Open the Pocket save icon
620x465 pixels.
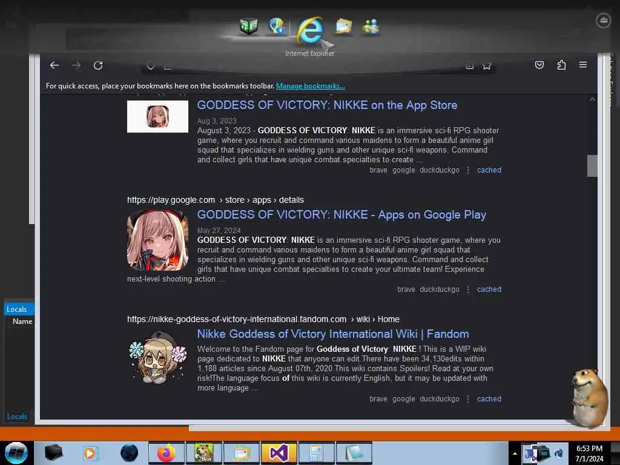coord(539,65)
